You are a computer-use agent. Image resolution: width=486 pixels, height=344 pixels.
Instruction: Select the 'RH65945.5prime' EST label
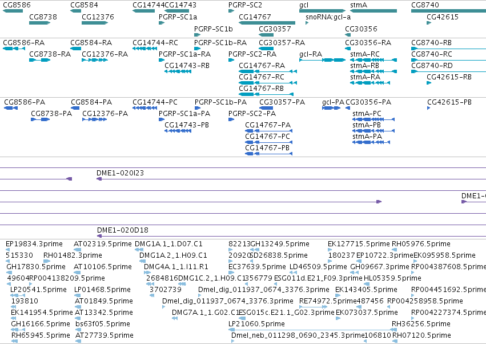point(41,335)
